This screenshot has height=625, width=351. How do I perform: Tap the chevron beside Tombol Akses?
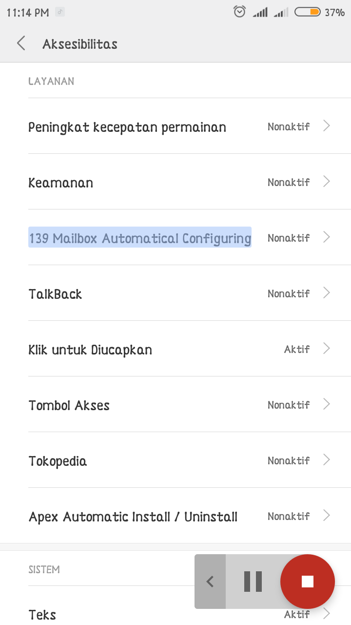(327, 404)
